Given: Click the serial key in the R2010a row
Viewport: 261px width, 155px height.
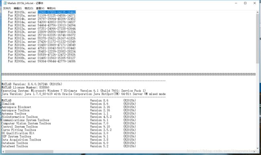Looking at the screenshot, I should tap(57, 48).
